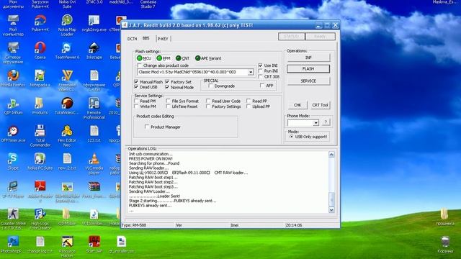Open the Phone Mode dropdown
The image size is (461, 259).
pyautogui.click(x=315, y=123)
